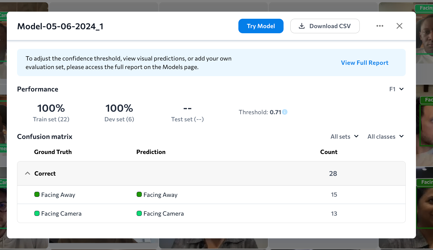The height and width of the screenshot is (250, 433).
Task: Click the threshold info icon
Action: [x=285, y=112]
